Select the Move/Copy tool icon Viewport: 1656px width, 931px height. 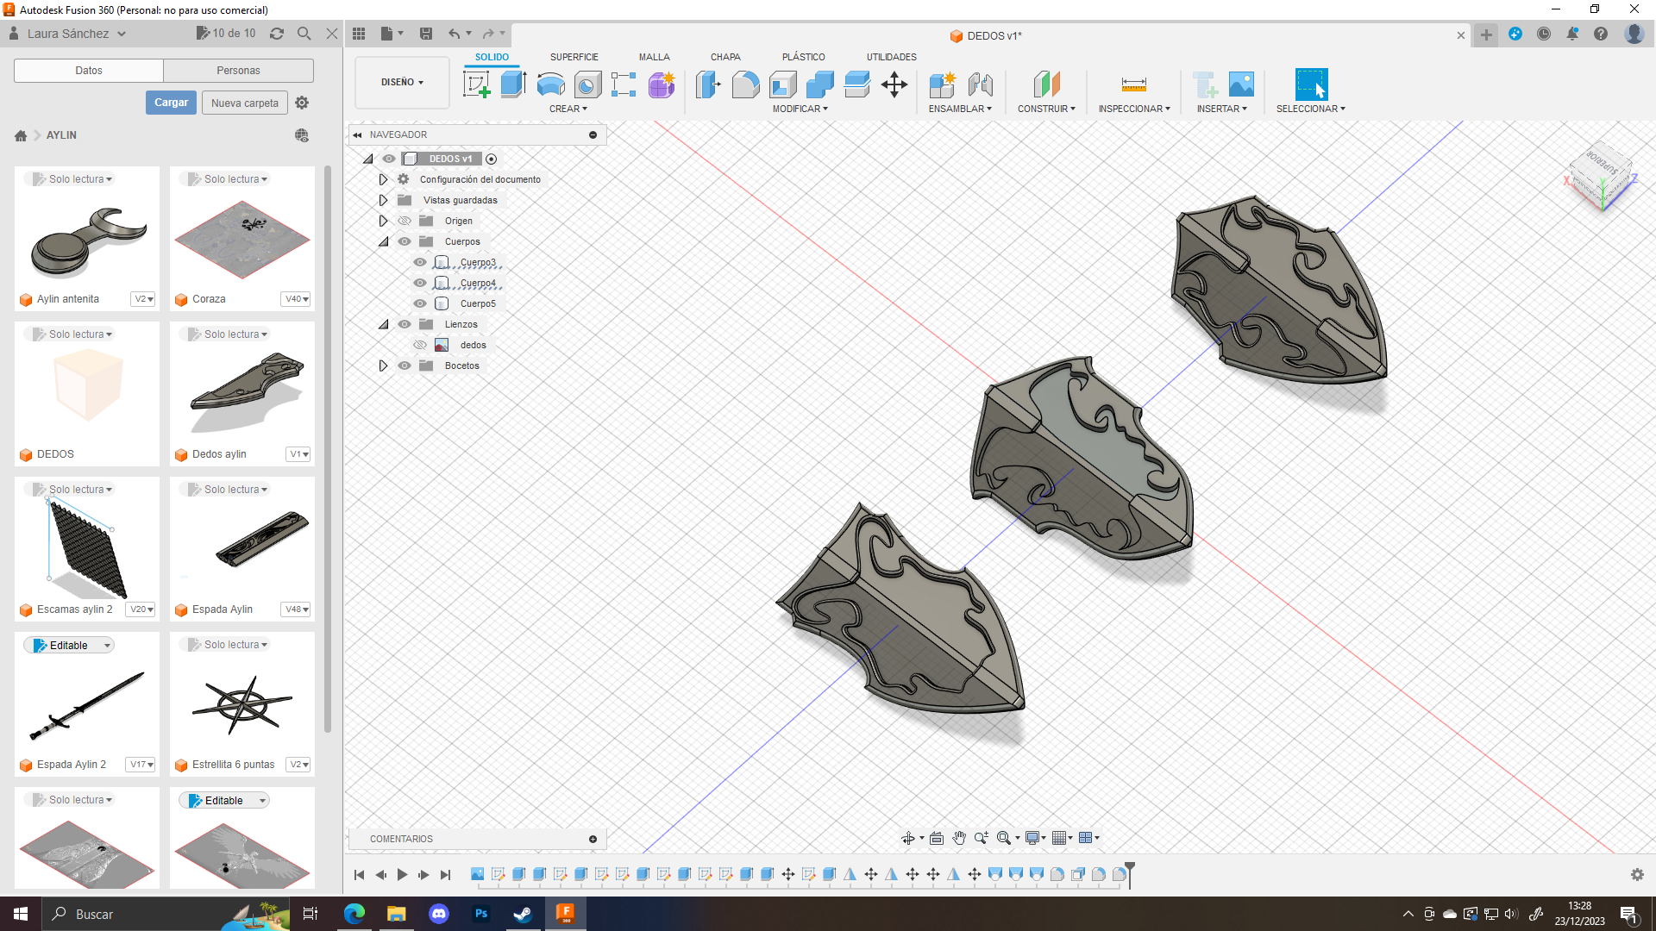pos(894,84)
